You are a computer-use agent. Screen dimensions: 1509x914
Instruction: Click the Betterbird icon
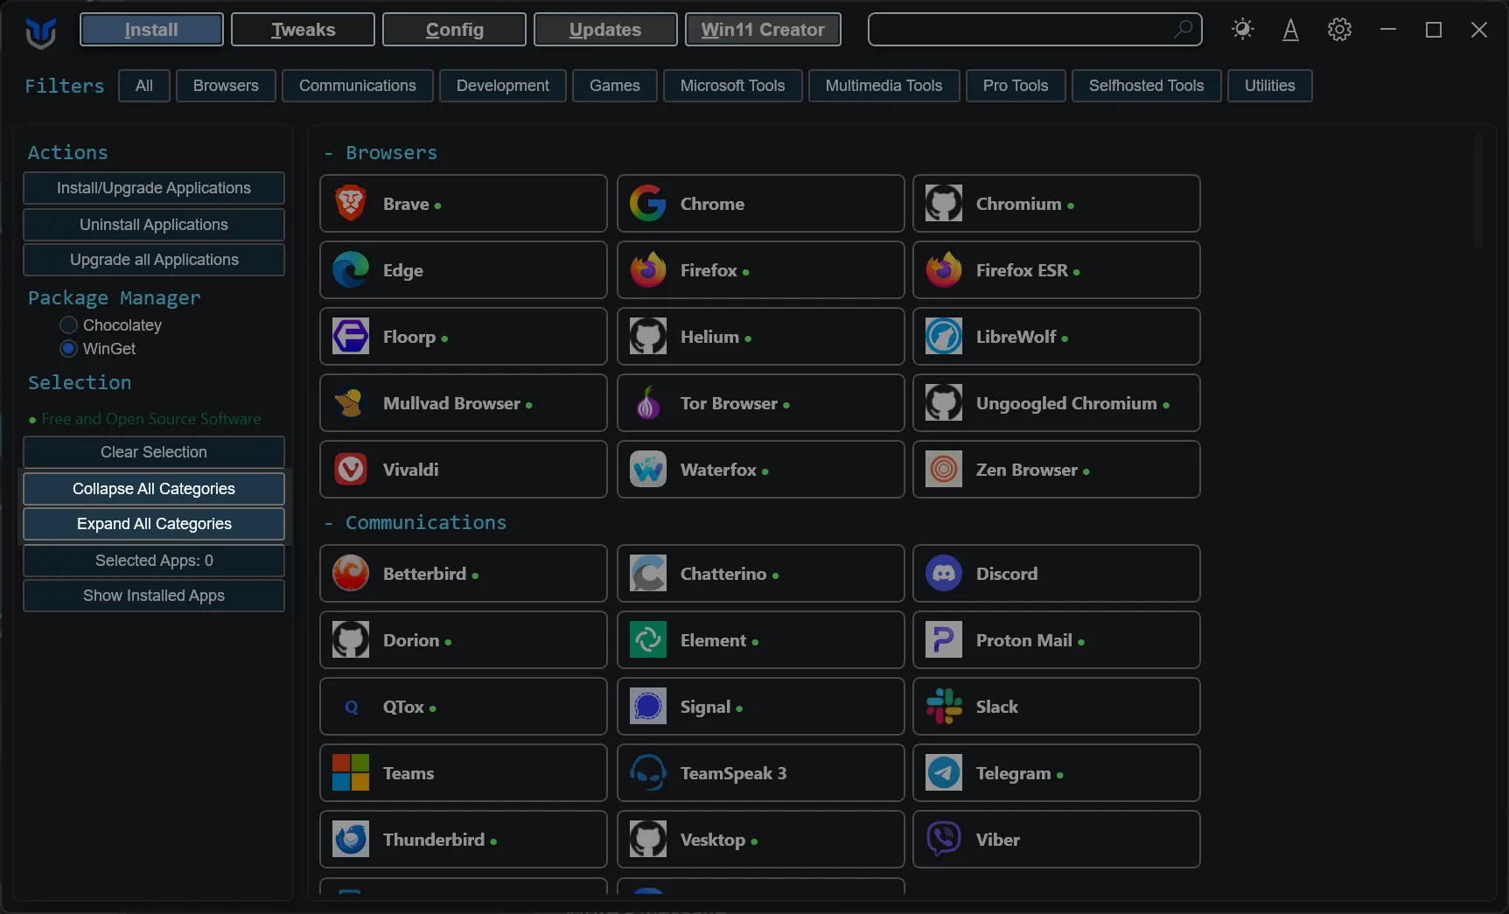(x=351, y=573)
